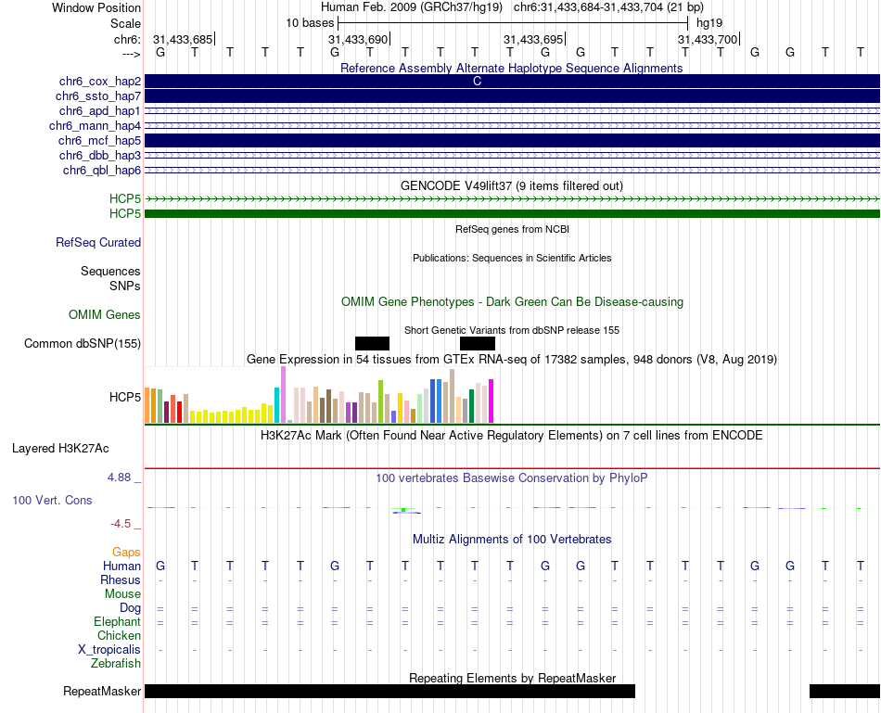The image size is (881, 713).
Task: Click the Gaps label in Multiz track
Action: point(126,553)
